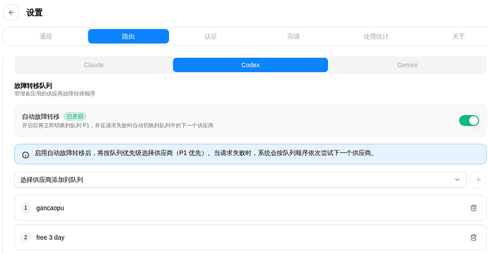
Task: Delete gancaopu from failover queue
Action: coord(473,207)
